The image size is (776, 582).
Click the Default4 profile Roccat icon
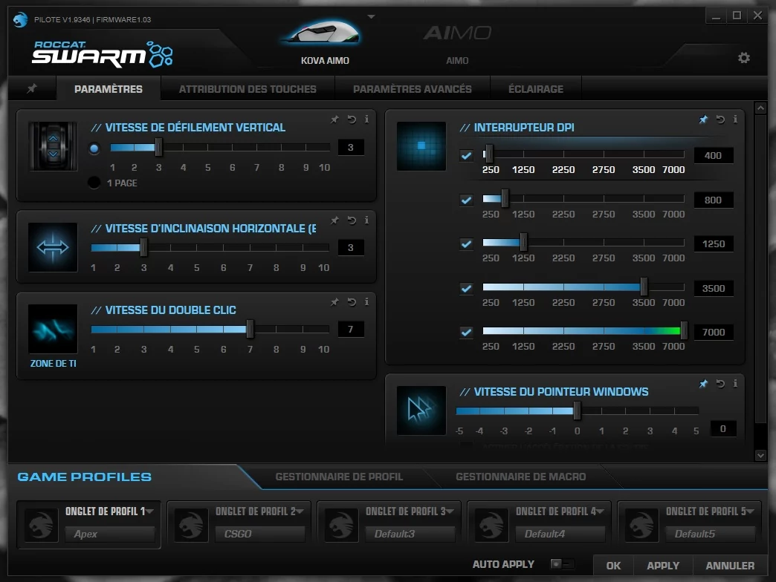pos(491,525)
